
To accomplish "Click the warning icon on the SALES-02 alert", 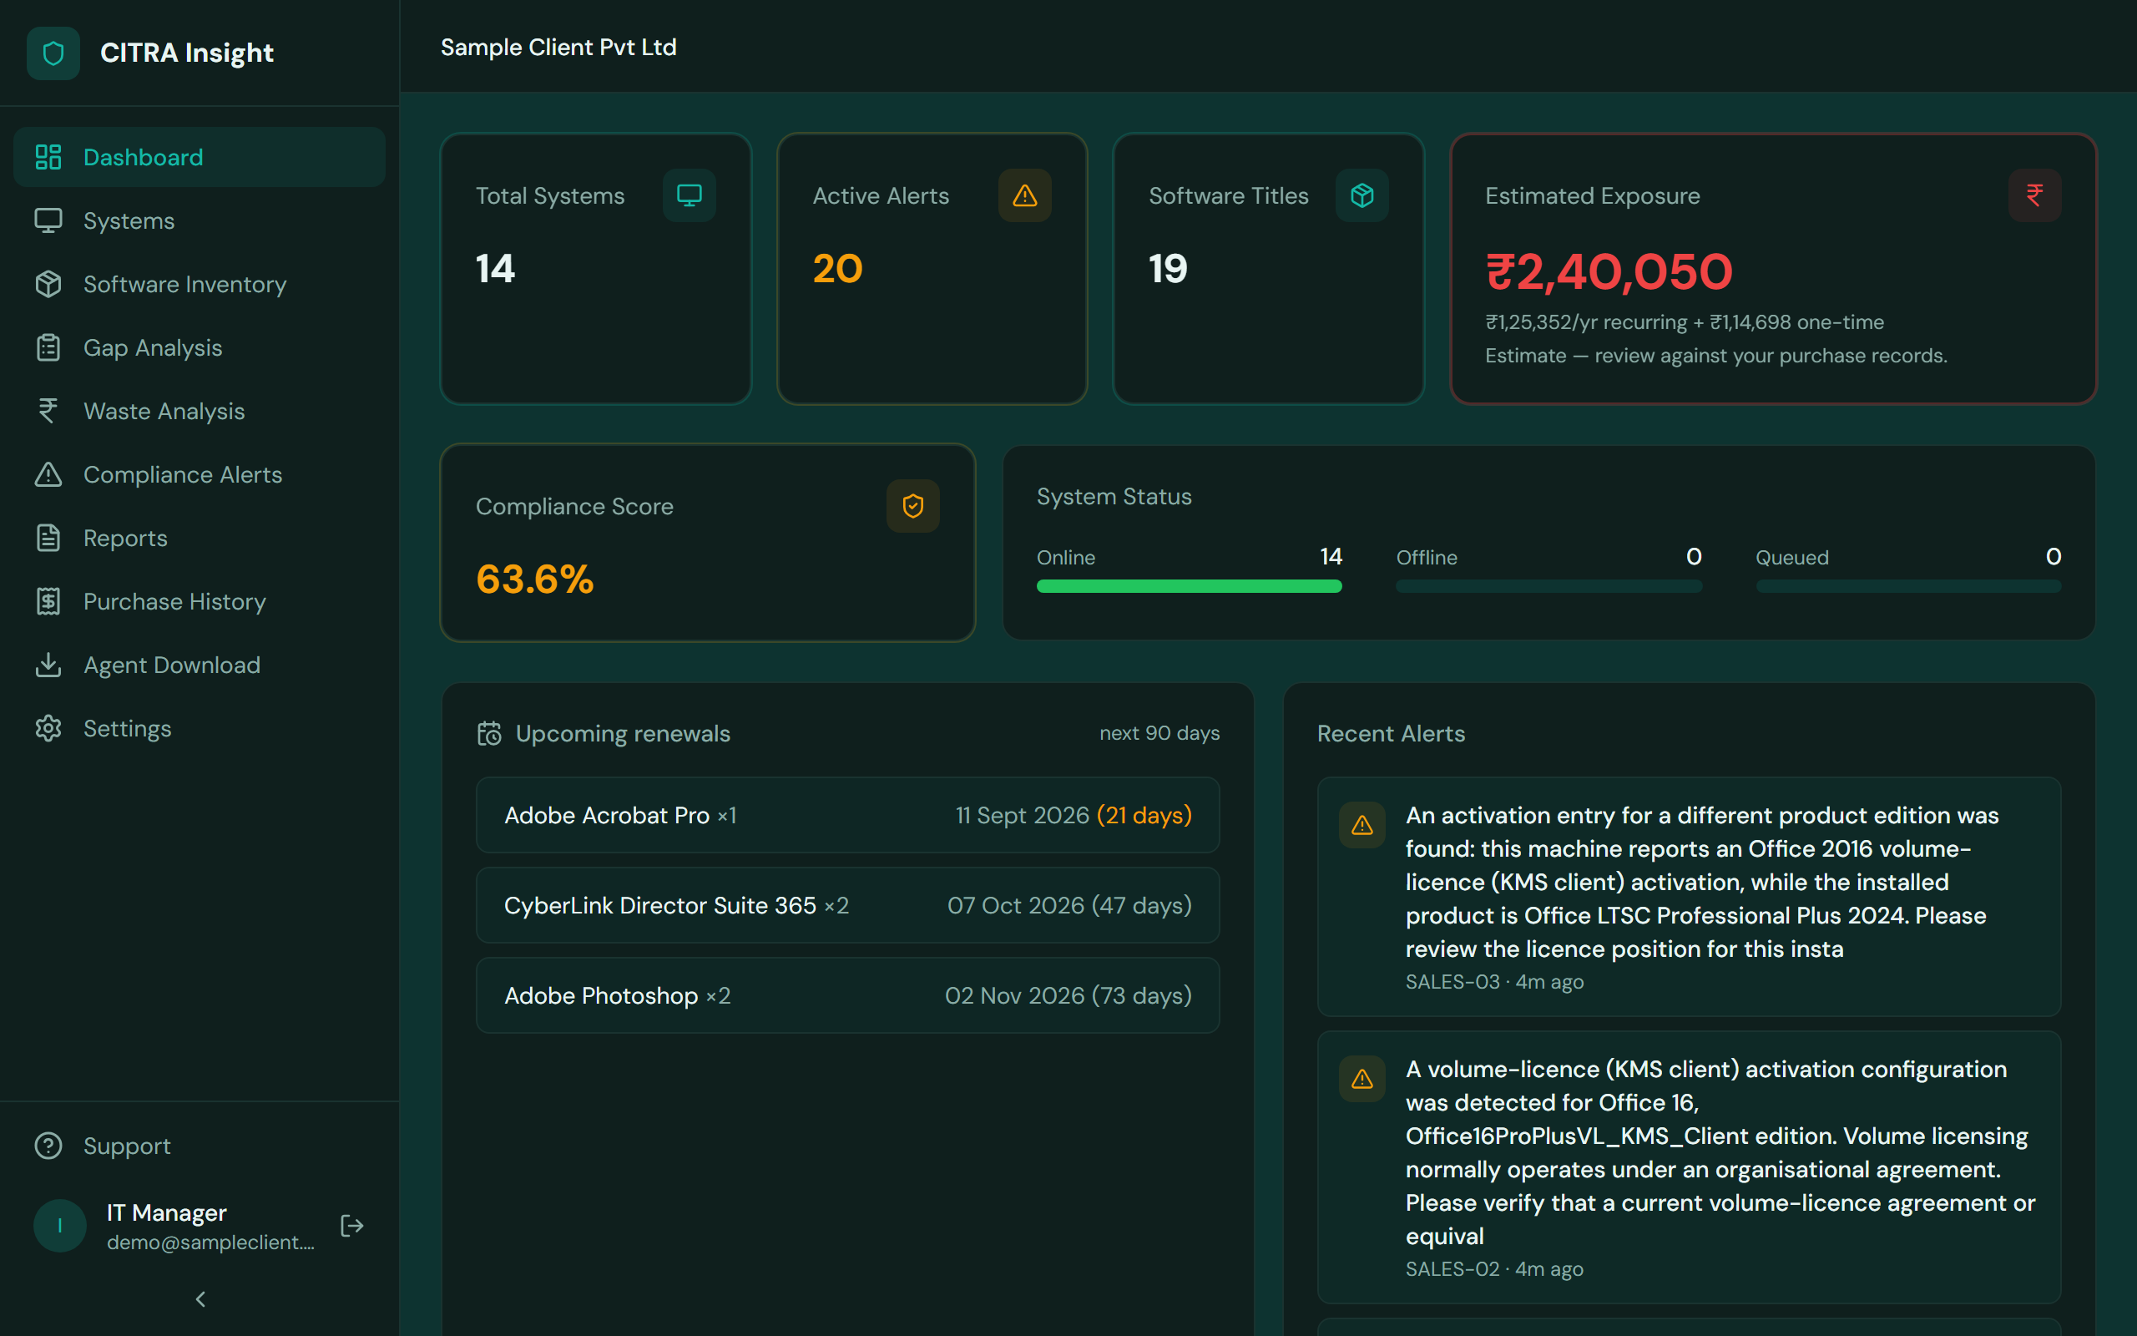I will tap(1362, 1079).
